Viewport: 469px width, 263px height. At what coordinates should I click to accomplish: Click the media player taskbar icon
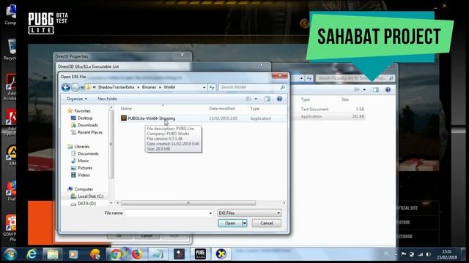(73, 254)
